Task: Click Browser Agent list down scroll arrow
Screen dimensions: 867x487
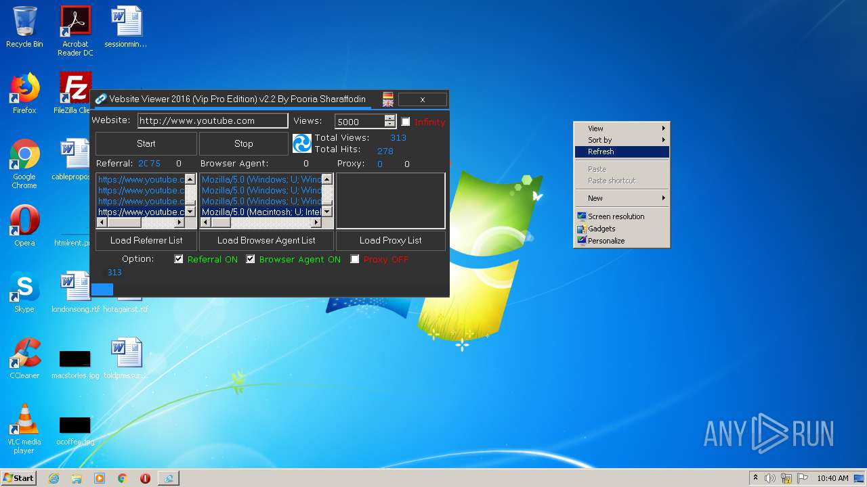Action: tap(327, 212)
